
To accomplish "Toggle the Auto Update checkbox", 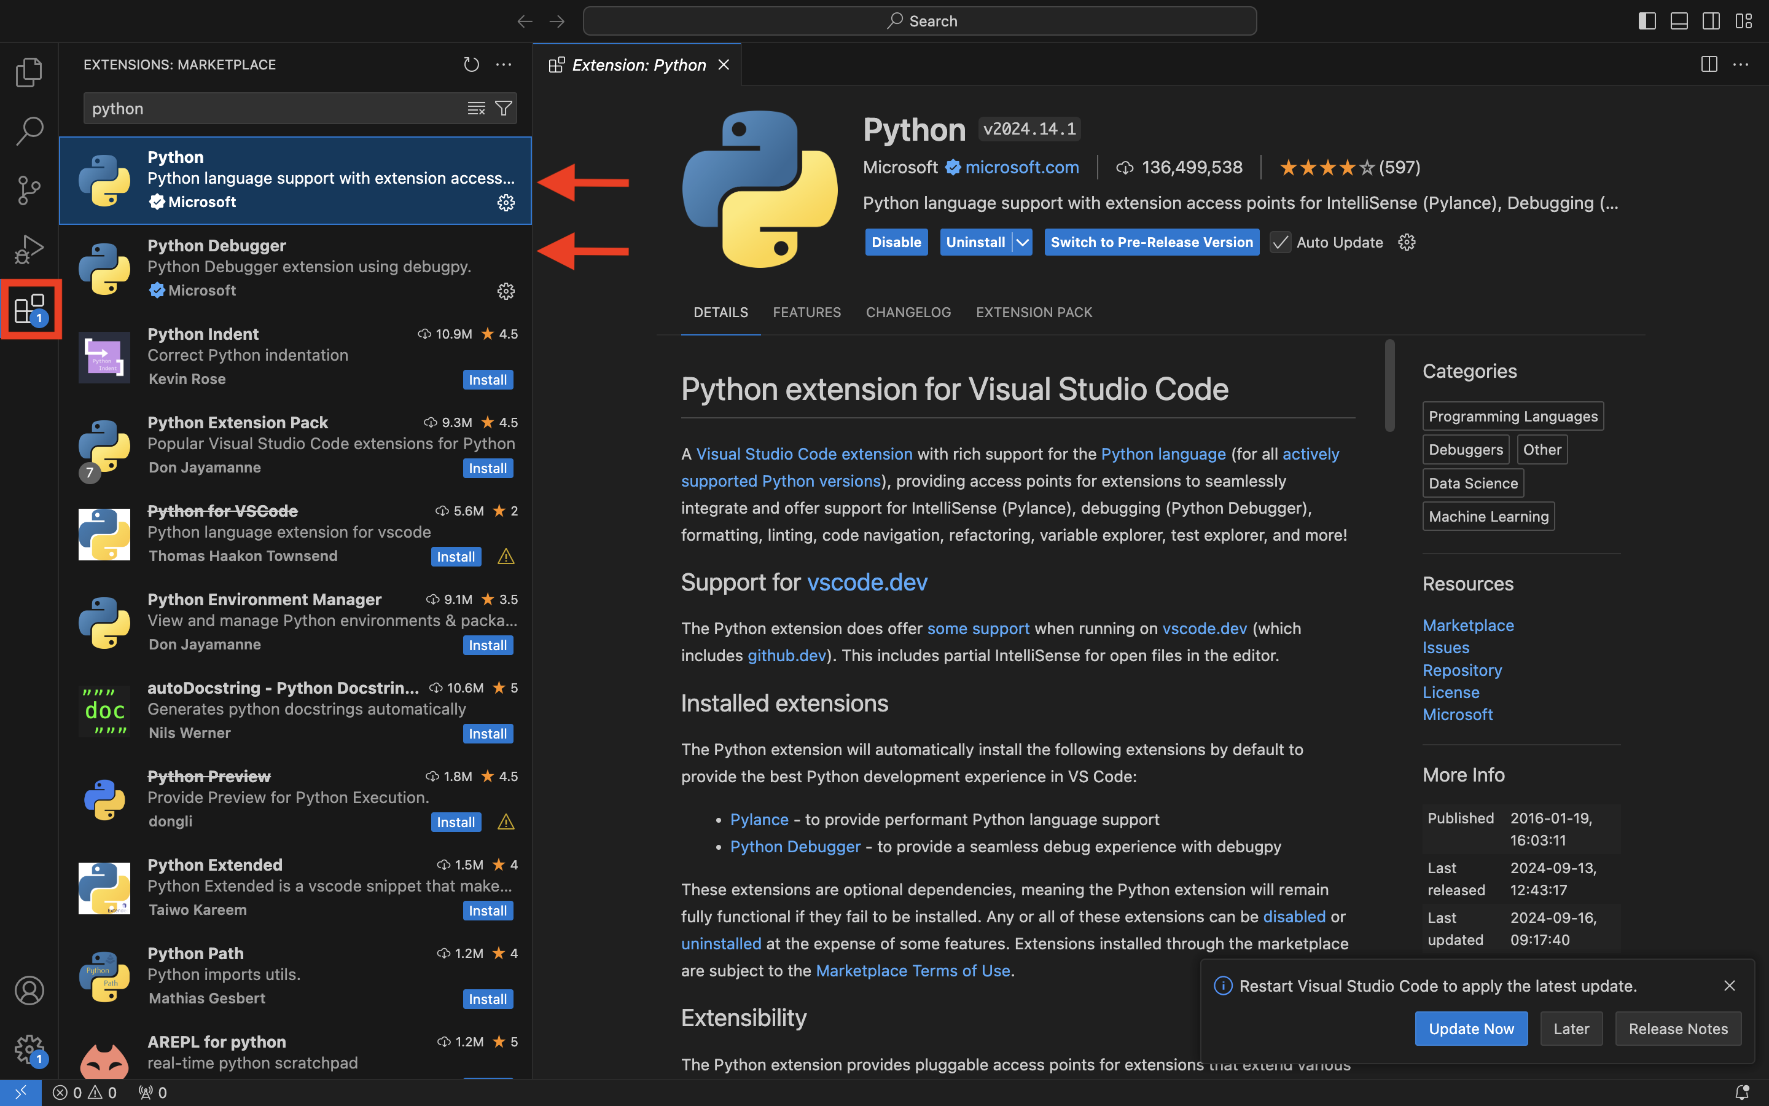I will point(1280,242).
